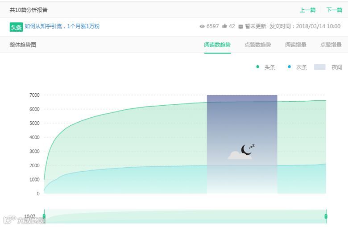This screenshot has width=348, height=227.
Task: Click the 暂未更新 text
Action: pos(256,26)
